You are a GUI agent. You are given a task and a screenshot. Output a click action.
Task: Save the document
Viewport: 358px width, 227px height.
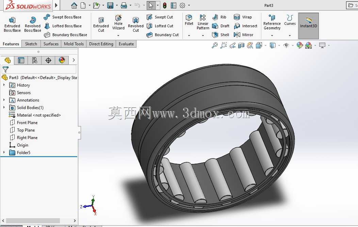click(110, 5)
